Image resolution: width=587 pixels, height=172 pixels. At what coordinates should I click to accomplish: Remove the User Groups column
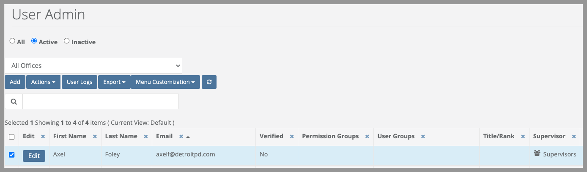point(423,137)
